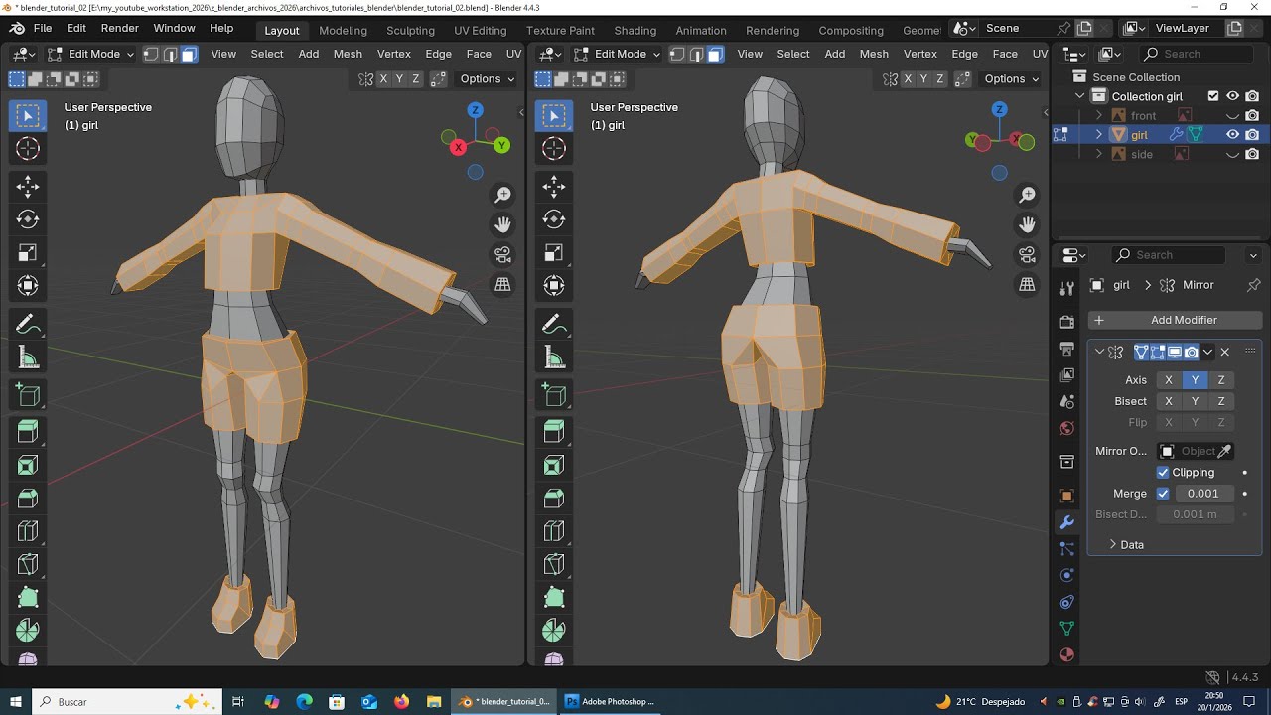Screen dimensions: 1271x715
Task: Switch to the UV Editing workspace tab
Action: click(480, 30)
